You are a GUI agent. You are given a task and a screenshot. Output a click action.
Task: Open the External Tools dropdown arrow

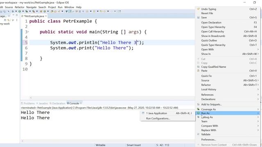coord(37,11)
